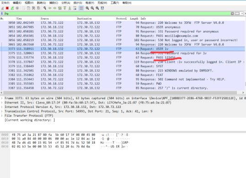The image size is (246, 178).
Task: Select packet 3376 PASS 123456 request
Action: [123, 58]
